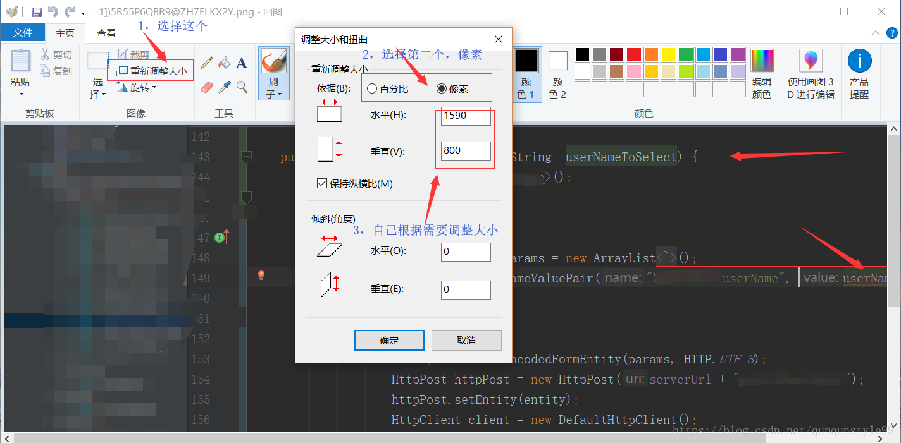Undo the last action in quick access toolbar
901x443 pixels.
(53, 11)
